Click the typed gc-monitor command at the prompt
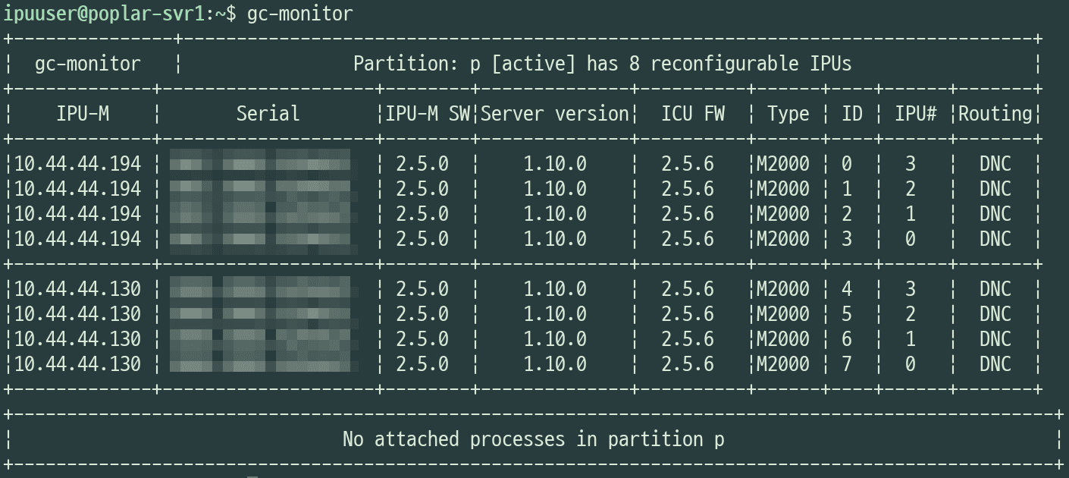Screen dimensions: 1069x478 coord(299,14)
